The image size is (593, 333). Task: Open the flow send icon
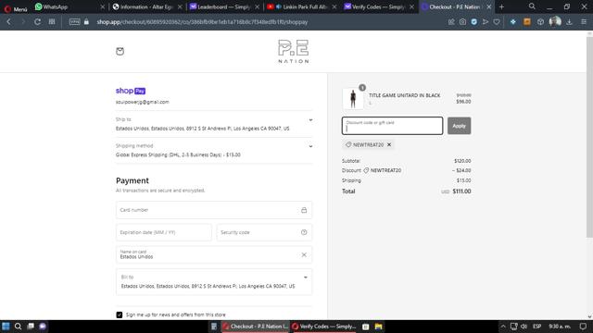click(x=486, y=22)
